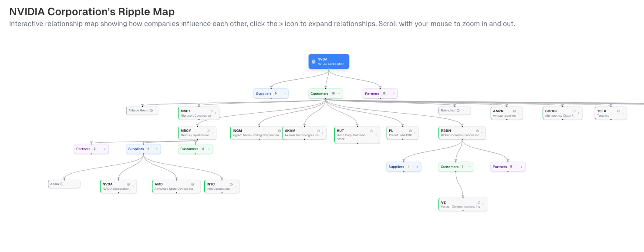Expand the Alphabet Inc Class A chevron

click(x=579, y=113)
